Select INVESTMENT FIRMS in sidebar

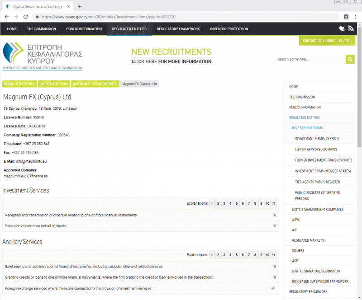[x=319, y=128]
